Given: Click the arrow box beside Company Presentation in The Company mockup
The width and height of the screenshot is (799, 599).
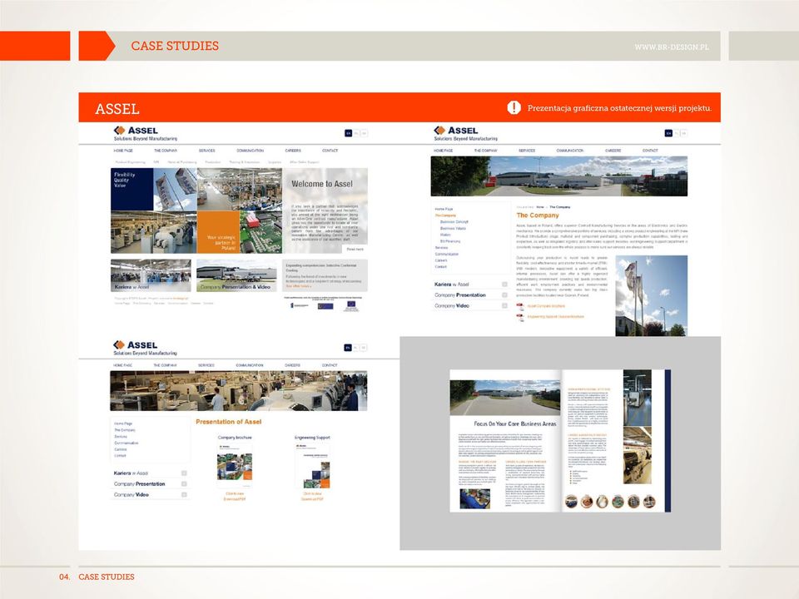Looking at the screenshot, I should click(x=504, y=295).
